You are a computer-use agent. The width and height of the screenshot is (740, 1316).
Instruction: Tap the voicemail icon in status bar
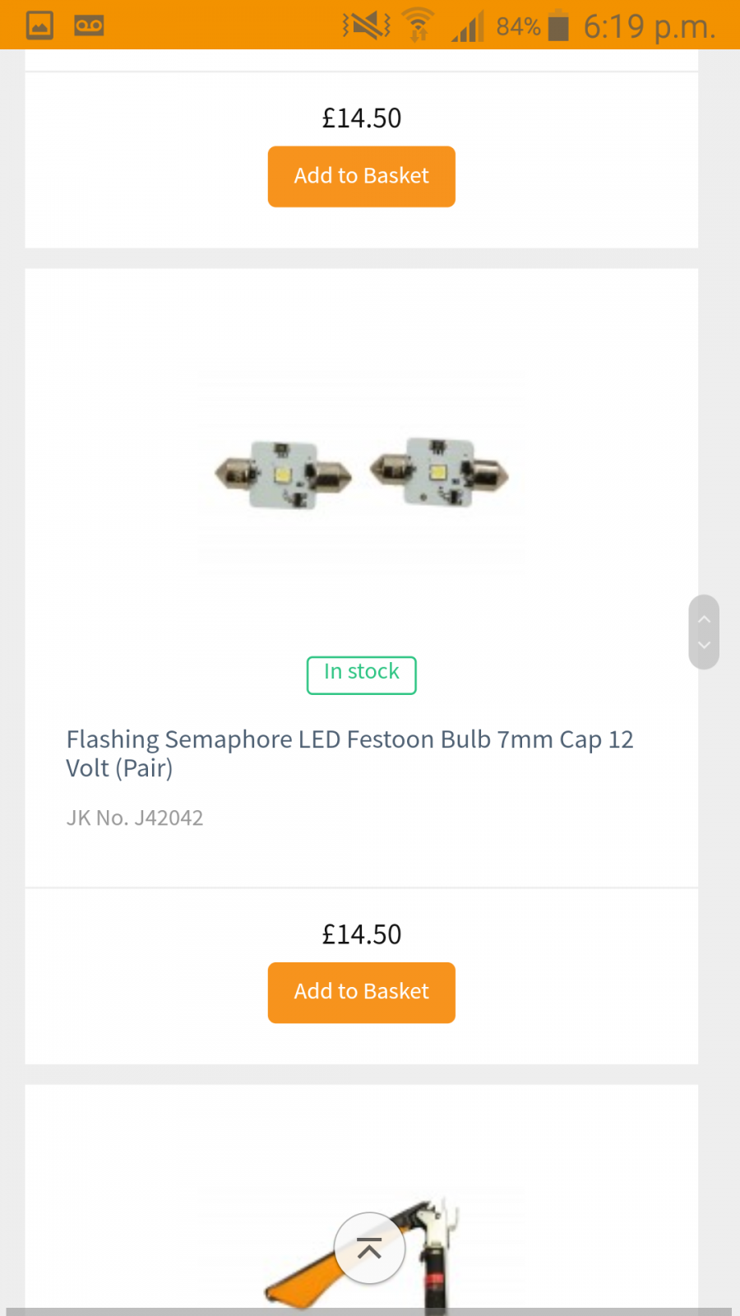[x=89, y=25]
